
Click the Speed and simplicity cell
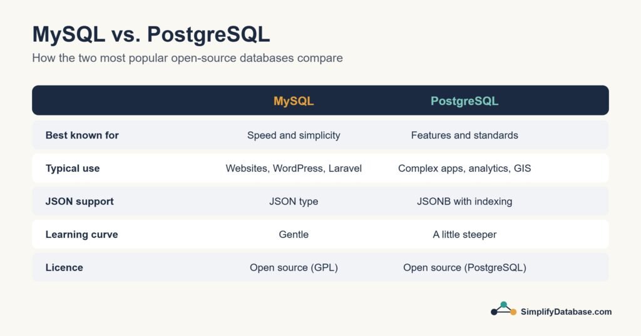tap(294, 136)
